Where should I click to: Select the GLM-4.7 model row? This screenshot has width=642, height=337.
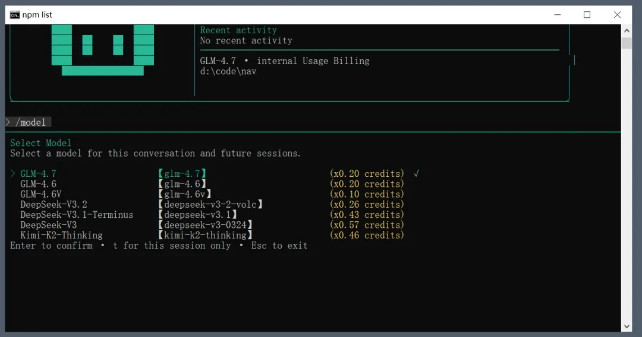(215, 174)
